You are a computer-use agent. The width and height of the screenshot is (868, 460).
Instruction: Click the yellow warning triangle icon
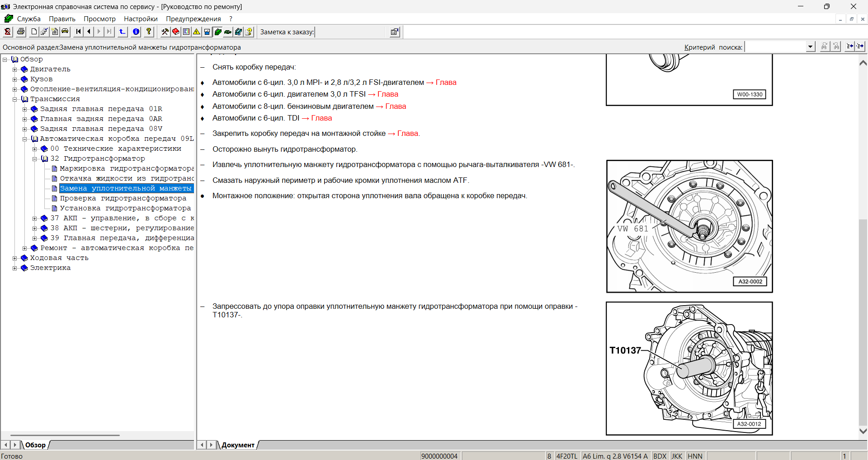(x=197, y=32)
